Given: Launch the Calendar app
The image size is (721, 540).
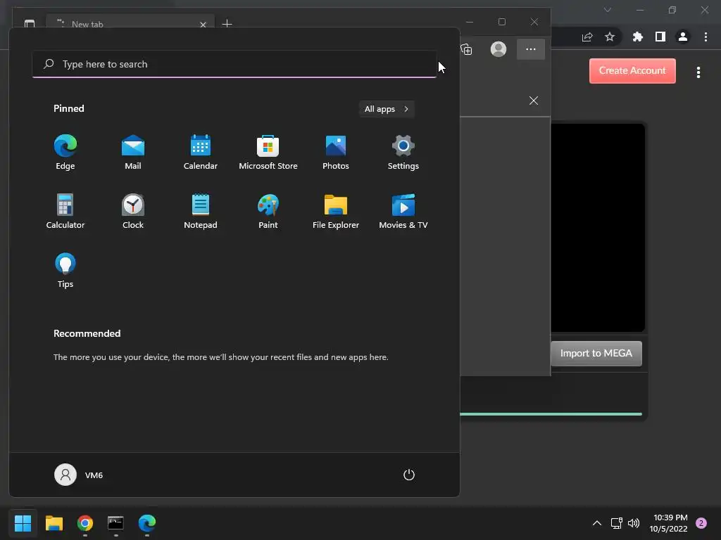Looking at the screenshot, I should click(x=201, y=153).
